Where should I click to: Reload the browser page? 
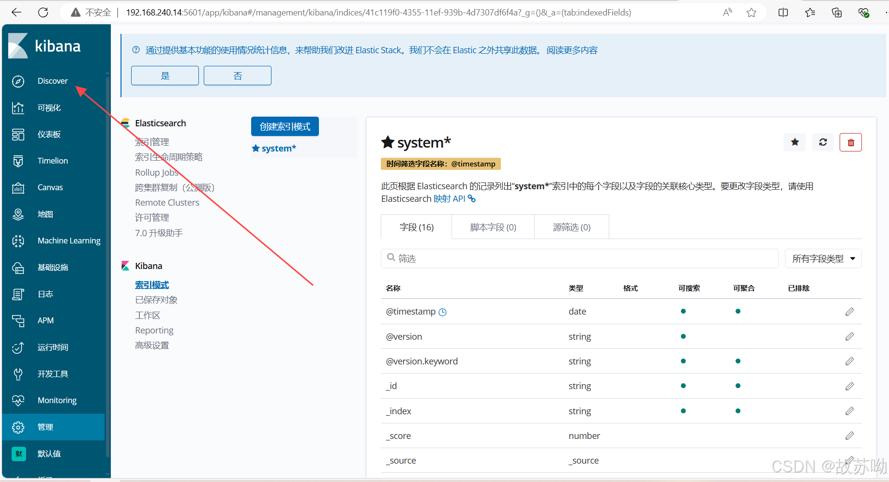[x=43, y=13]
